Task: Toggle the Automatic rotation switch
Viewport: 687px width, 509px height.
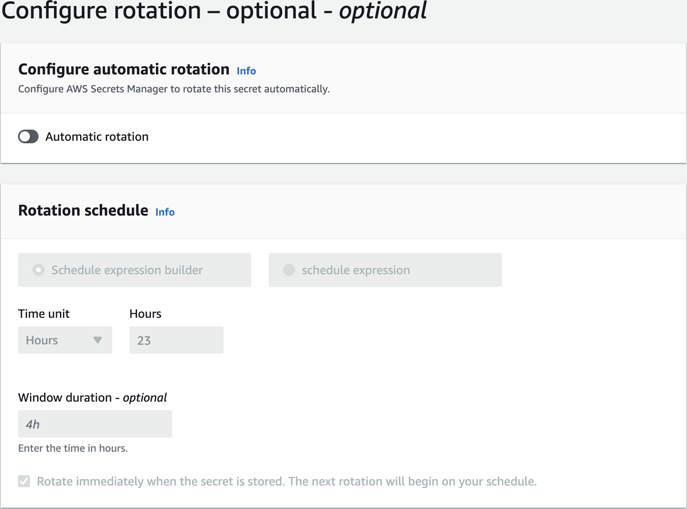Action: coord(28,137)
